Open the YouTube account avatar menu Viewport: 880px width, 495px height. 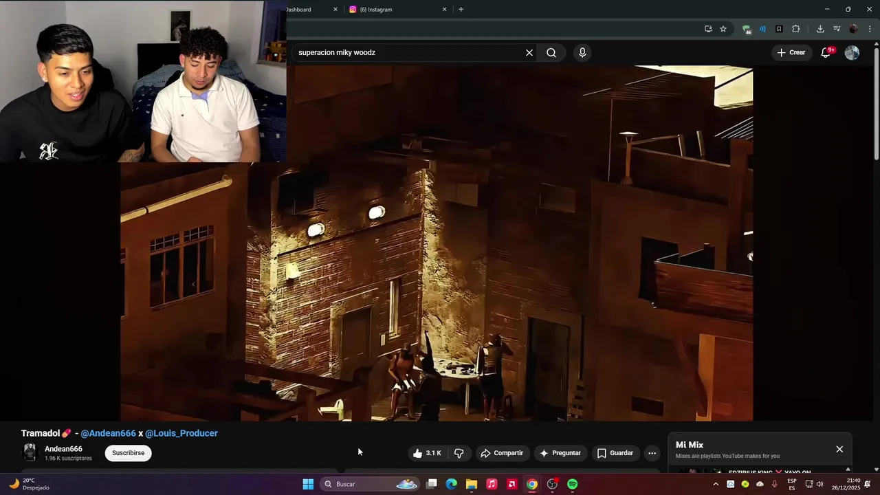point(852,53)
